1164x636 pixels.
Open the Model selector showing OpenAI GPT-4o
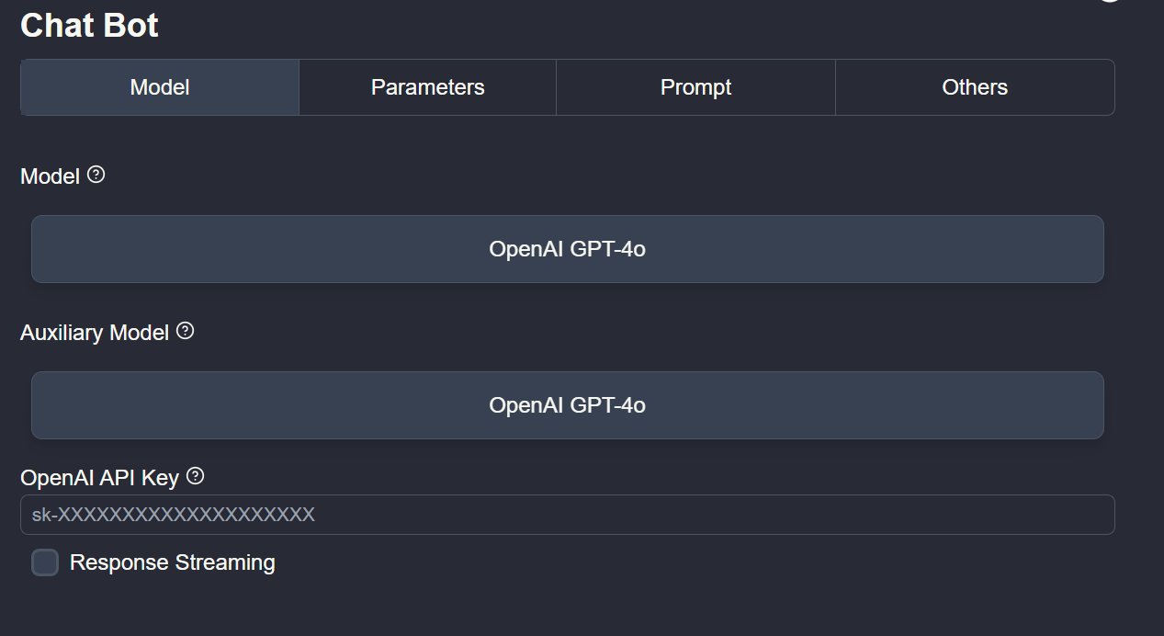pyautogui.click(x=567, y=249)
